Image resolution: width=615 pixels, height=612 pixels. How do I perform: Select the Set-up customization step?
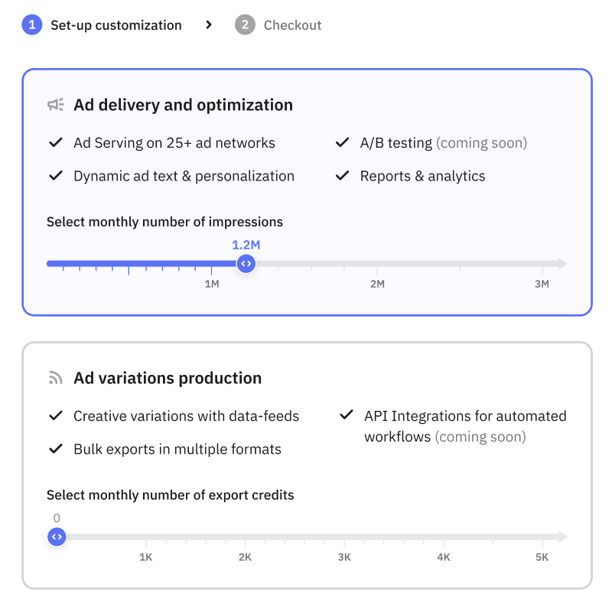pos(116,25)
